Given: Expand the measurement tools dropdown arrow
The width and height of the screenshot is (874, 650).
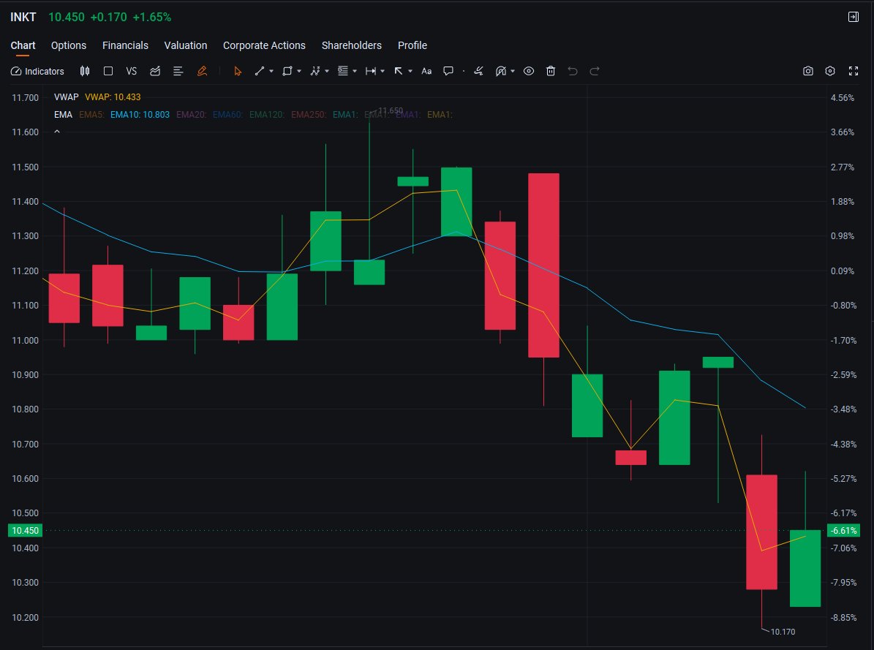Looking at the screenshot, I should pos(383,72).
